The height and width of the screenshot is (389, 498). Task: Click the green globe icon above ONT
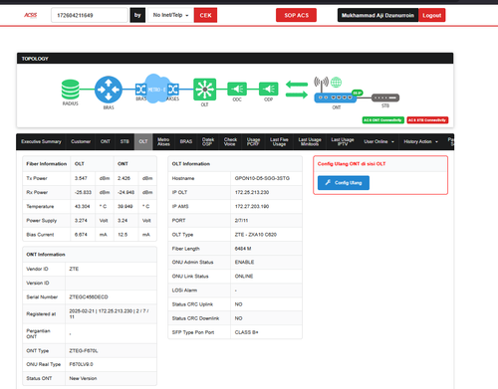point(336,82)
